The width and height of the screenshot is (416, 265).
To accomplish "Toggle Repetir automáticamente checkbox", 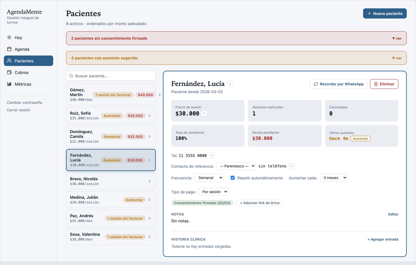I will click(x=233, y=178).
